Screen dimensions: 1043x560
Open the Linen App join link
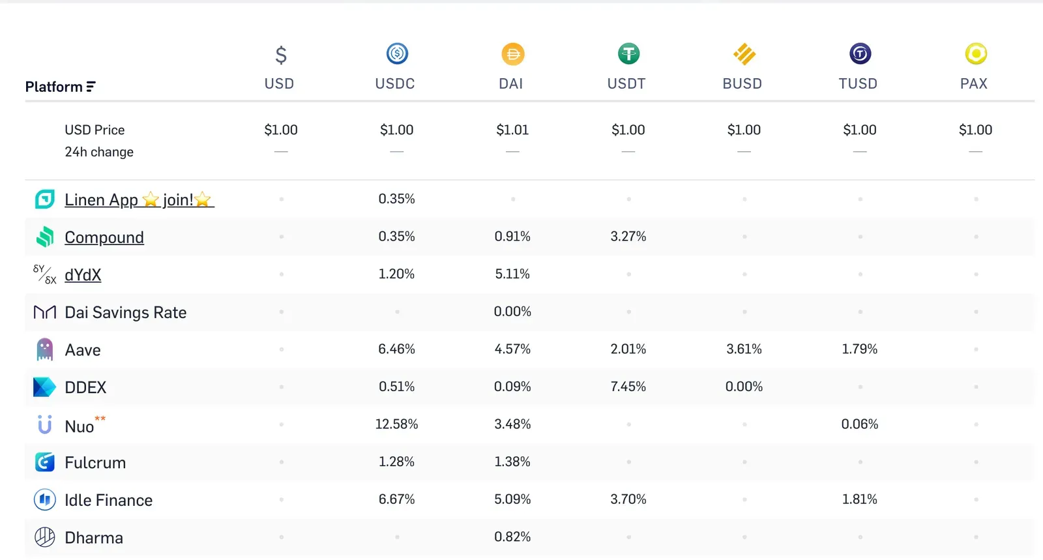140,199
